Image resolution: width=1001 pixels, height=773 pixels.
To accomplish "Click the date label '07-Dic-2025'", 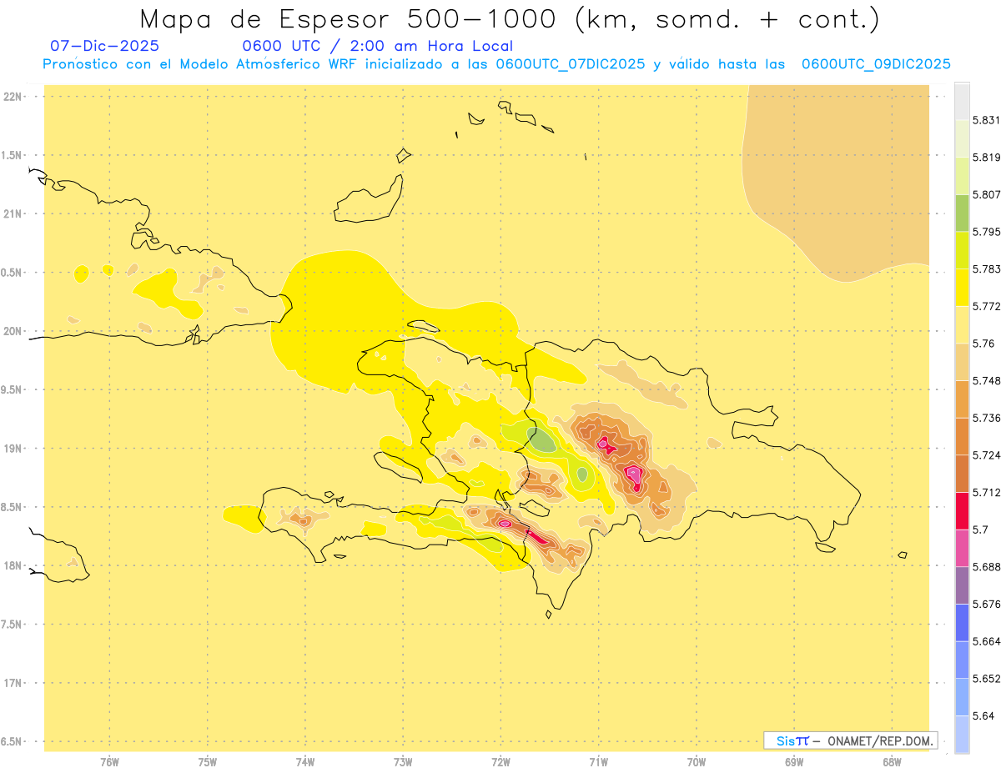I will pos(104,46).
